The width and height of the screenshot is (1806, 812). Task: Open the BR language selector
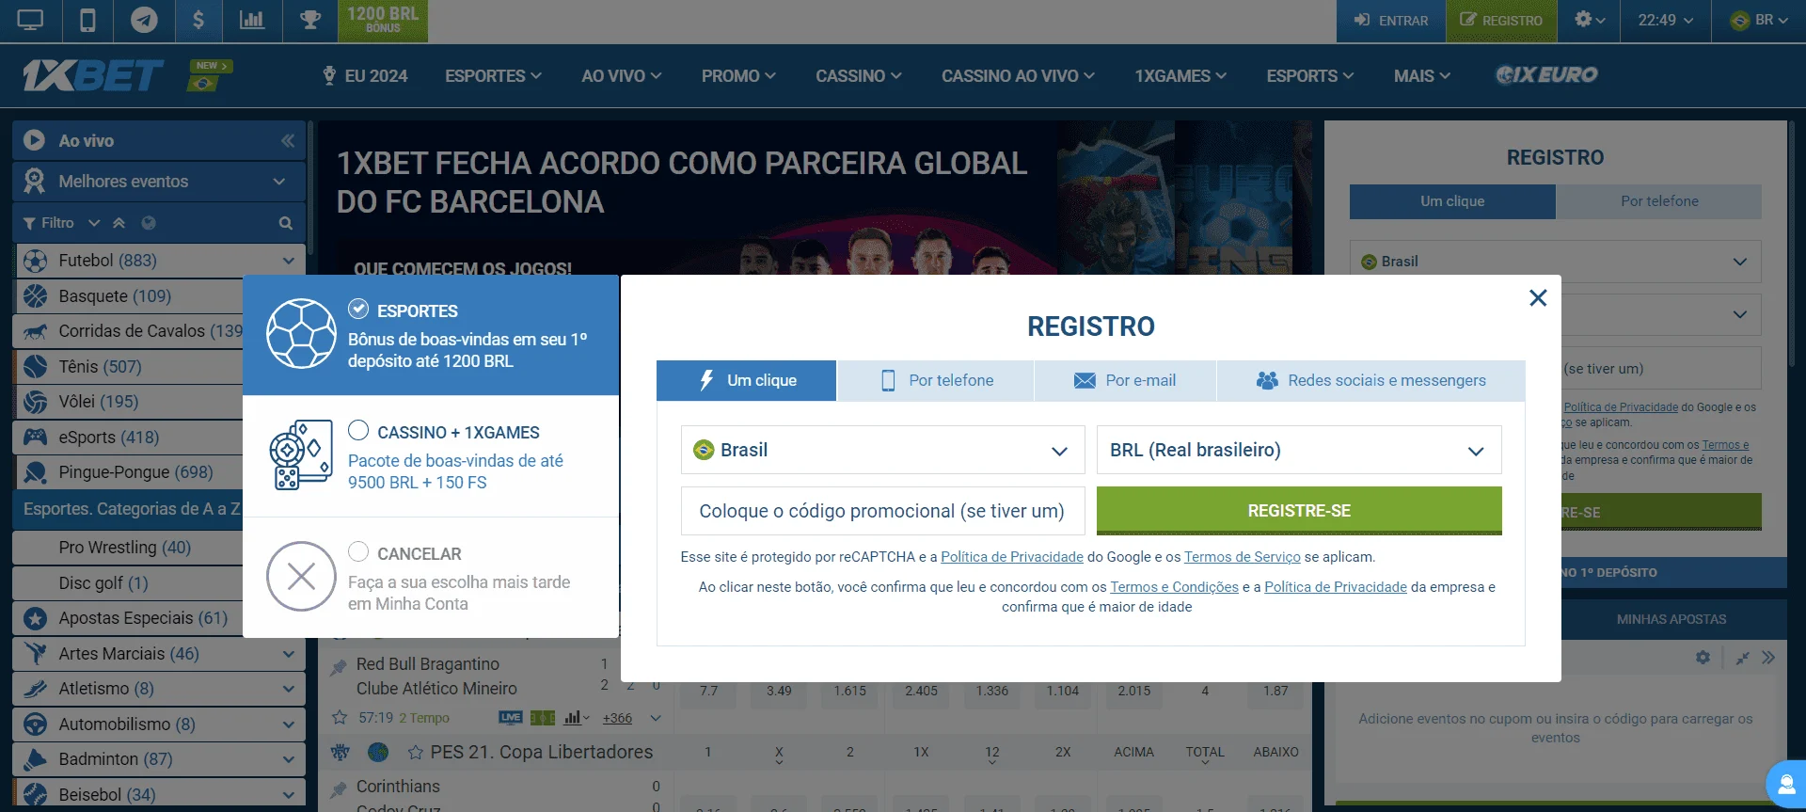tap(1758, 20)
